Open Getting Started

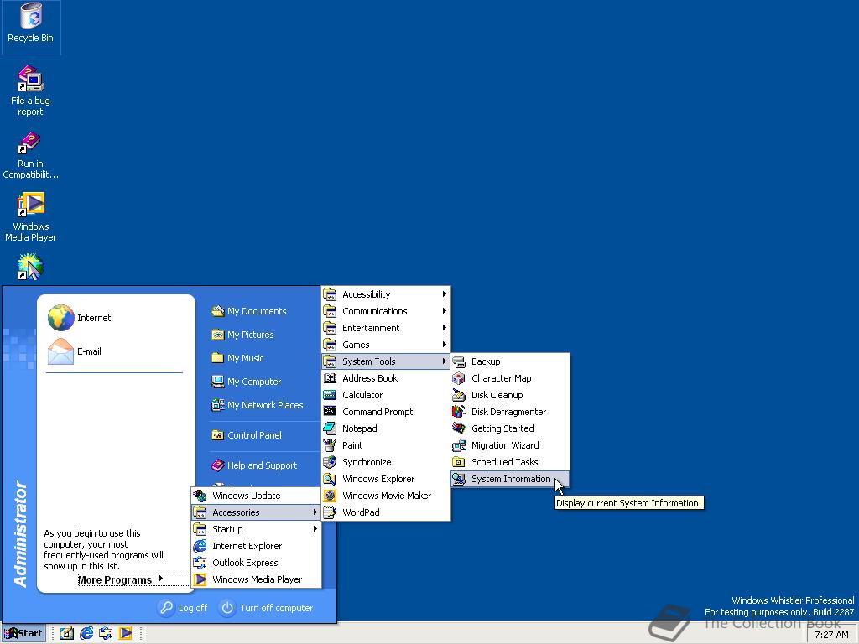point(510,428)
